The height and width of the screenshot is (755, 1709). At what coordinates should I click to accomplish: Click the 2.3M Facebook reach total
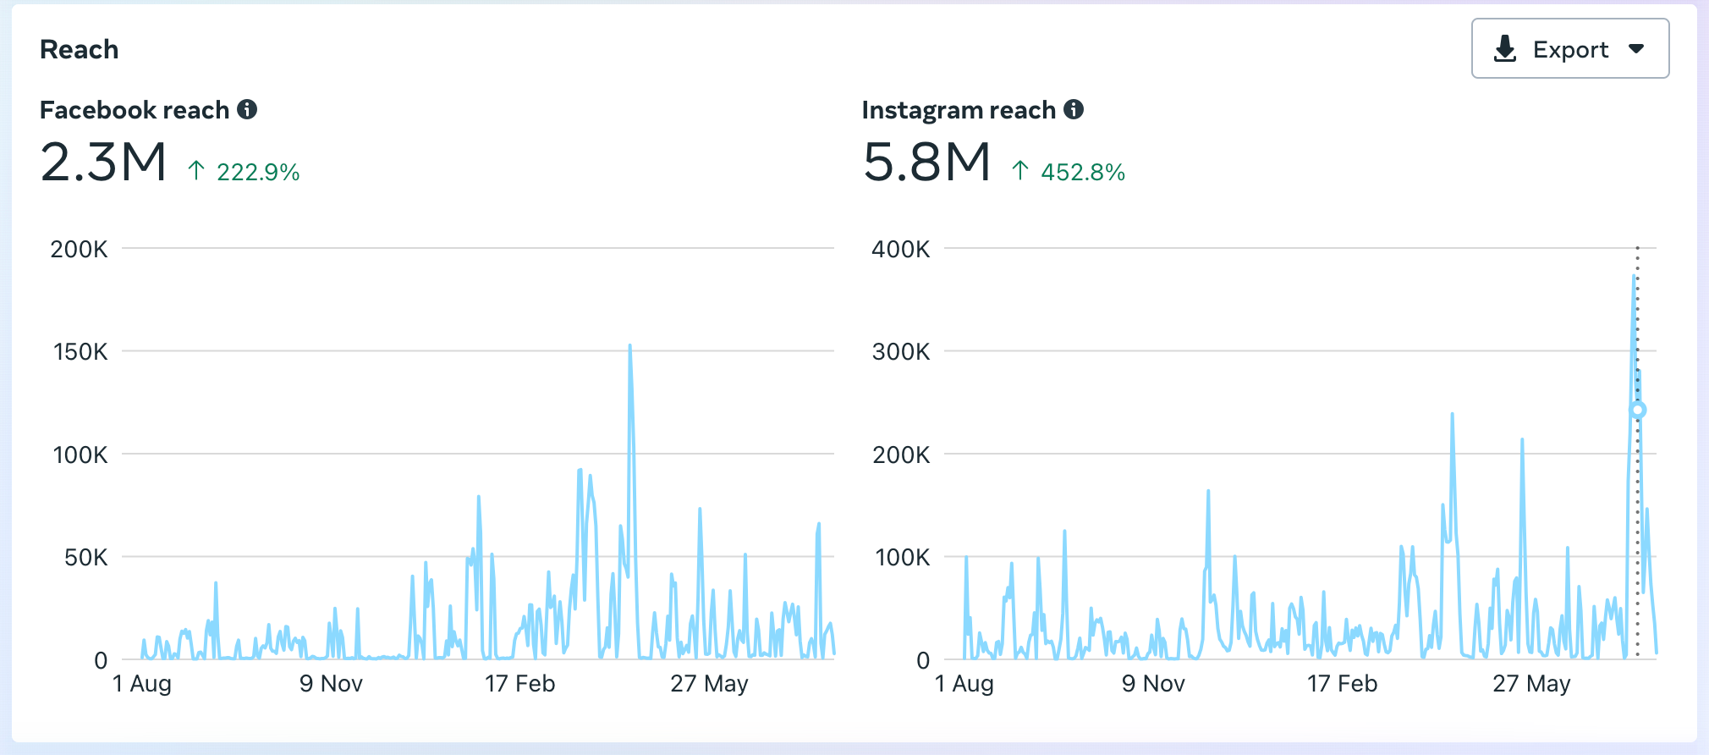pos(103,163)
